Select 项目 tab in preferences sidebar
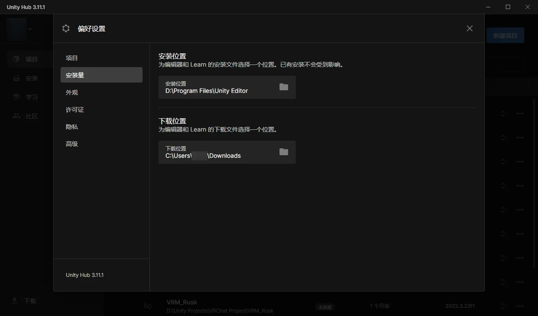Screen dimensions: 538x316 coord(72,58)
